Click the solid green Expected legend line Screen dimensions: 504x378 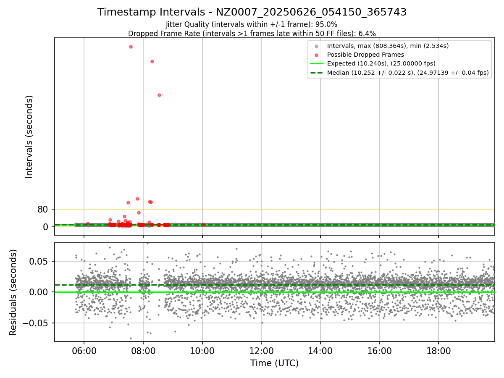click(x=317, y=63)
